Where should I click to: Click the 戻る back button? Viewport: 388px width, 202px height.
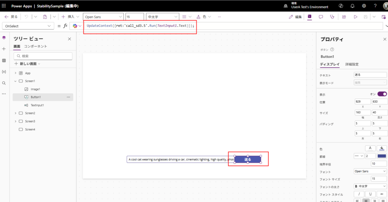click(x=11, y=17)
